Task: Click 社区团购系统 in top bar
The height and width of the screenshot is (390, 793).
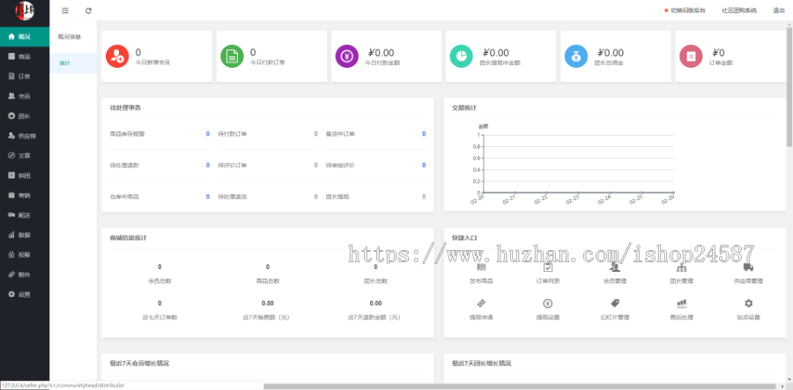Action: (x=739, y=11)
